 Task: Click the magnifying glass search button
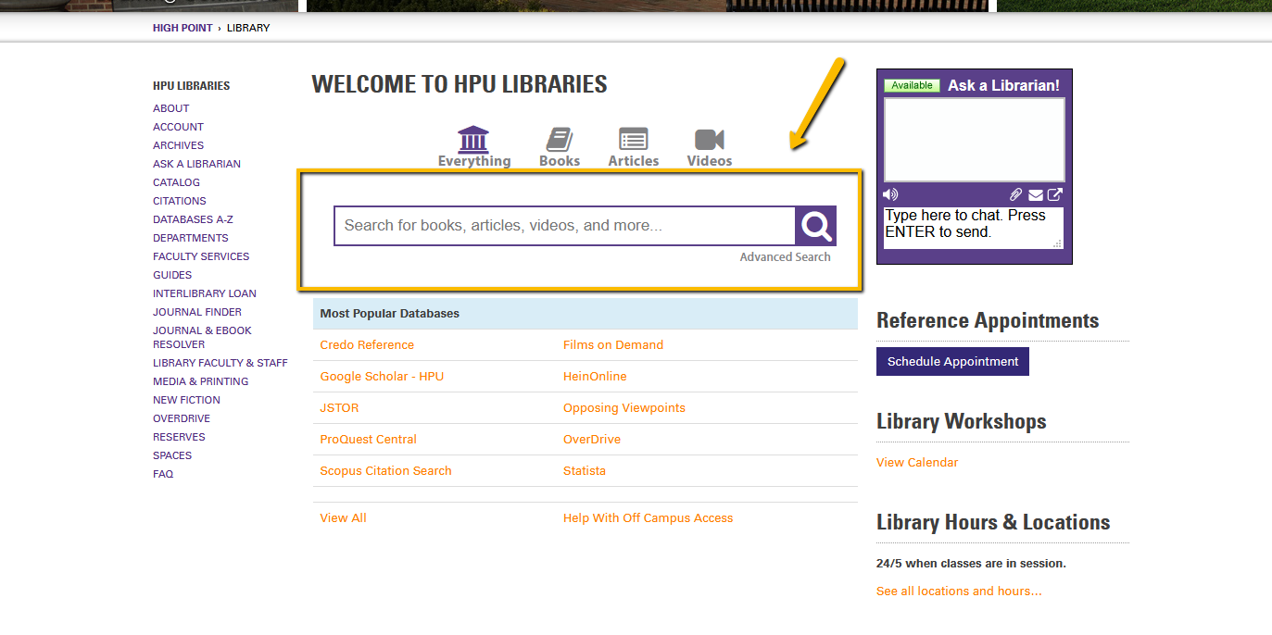815,226
